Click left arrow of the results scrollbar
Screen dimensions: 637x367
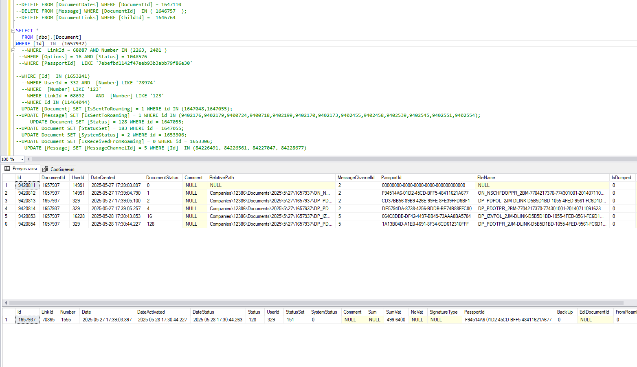click(x=5, y=303)
